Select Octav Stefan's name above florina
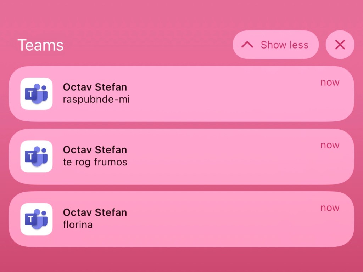 [x=95, y=212]
